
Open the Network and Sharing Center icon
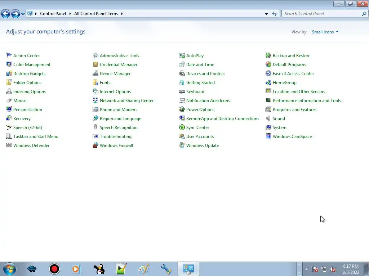tap(95, 101)
